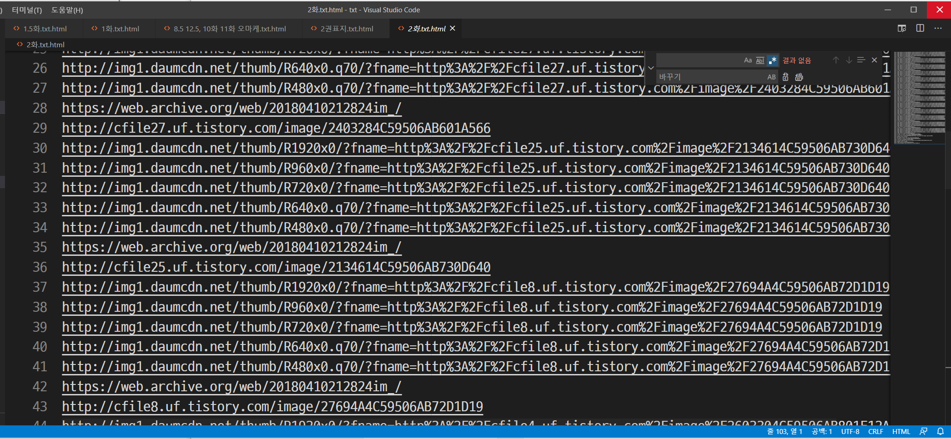Image resolution: width=951 pixels, height=439 pixels.
Task: Open cfile8.uf.tistory.com link on line 43
Action: click(x=272, y=406)
